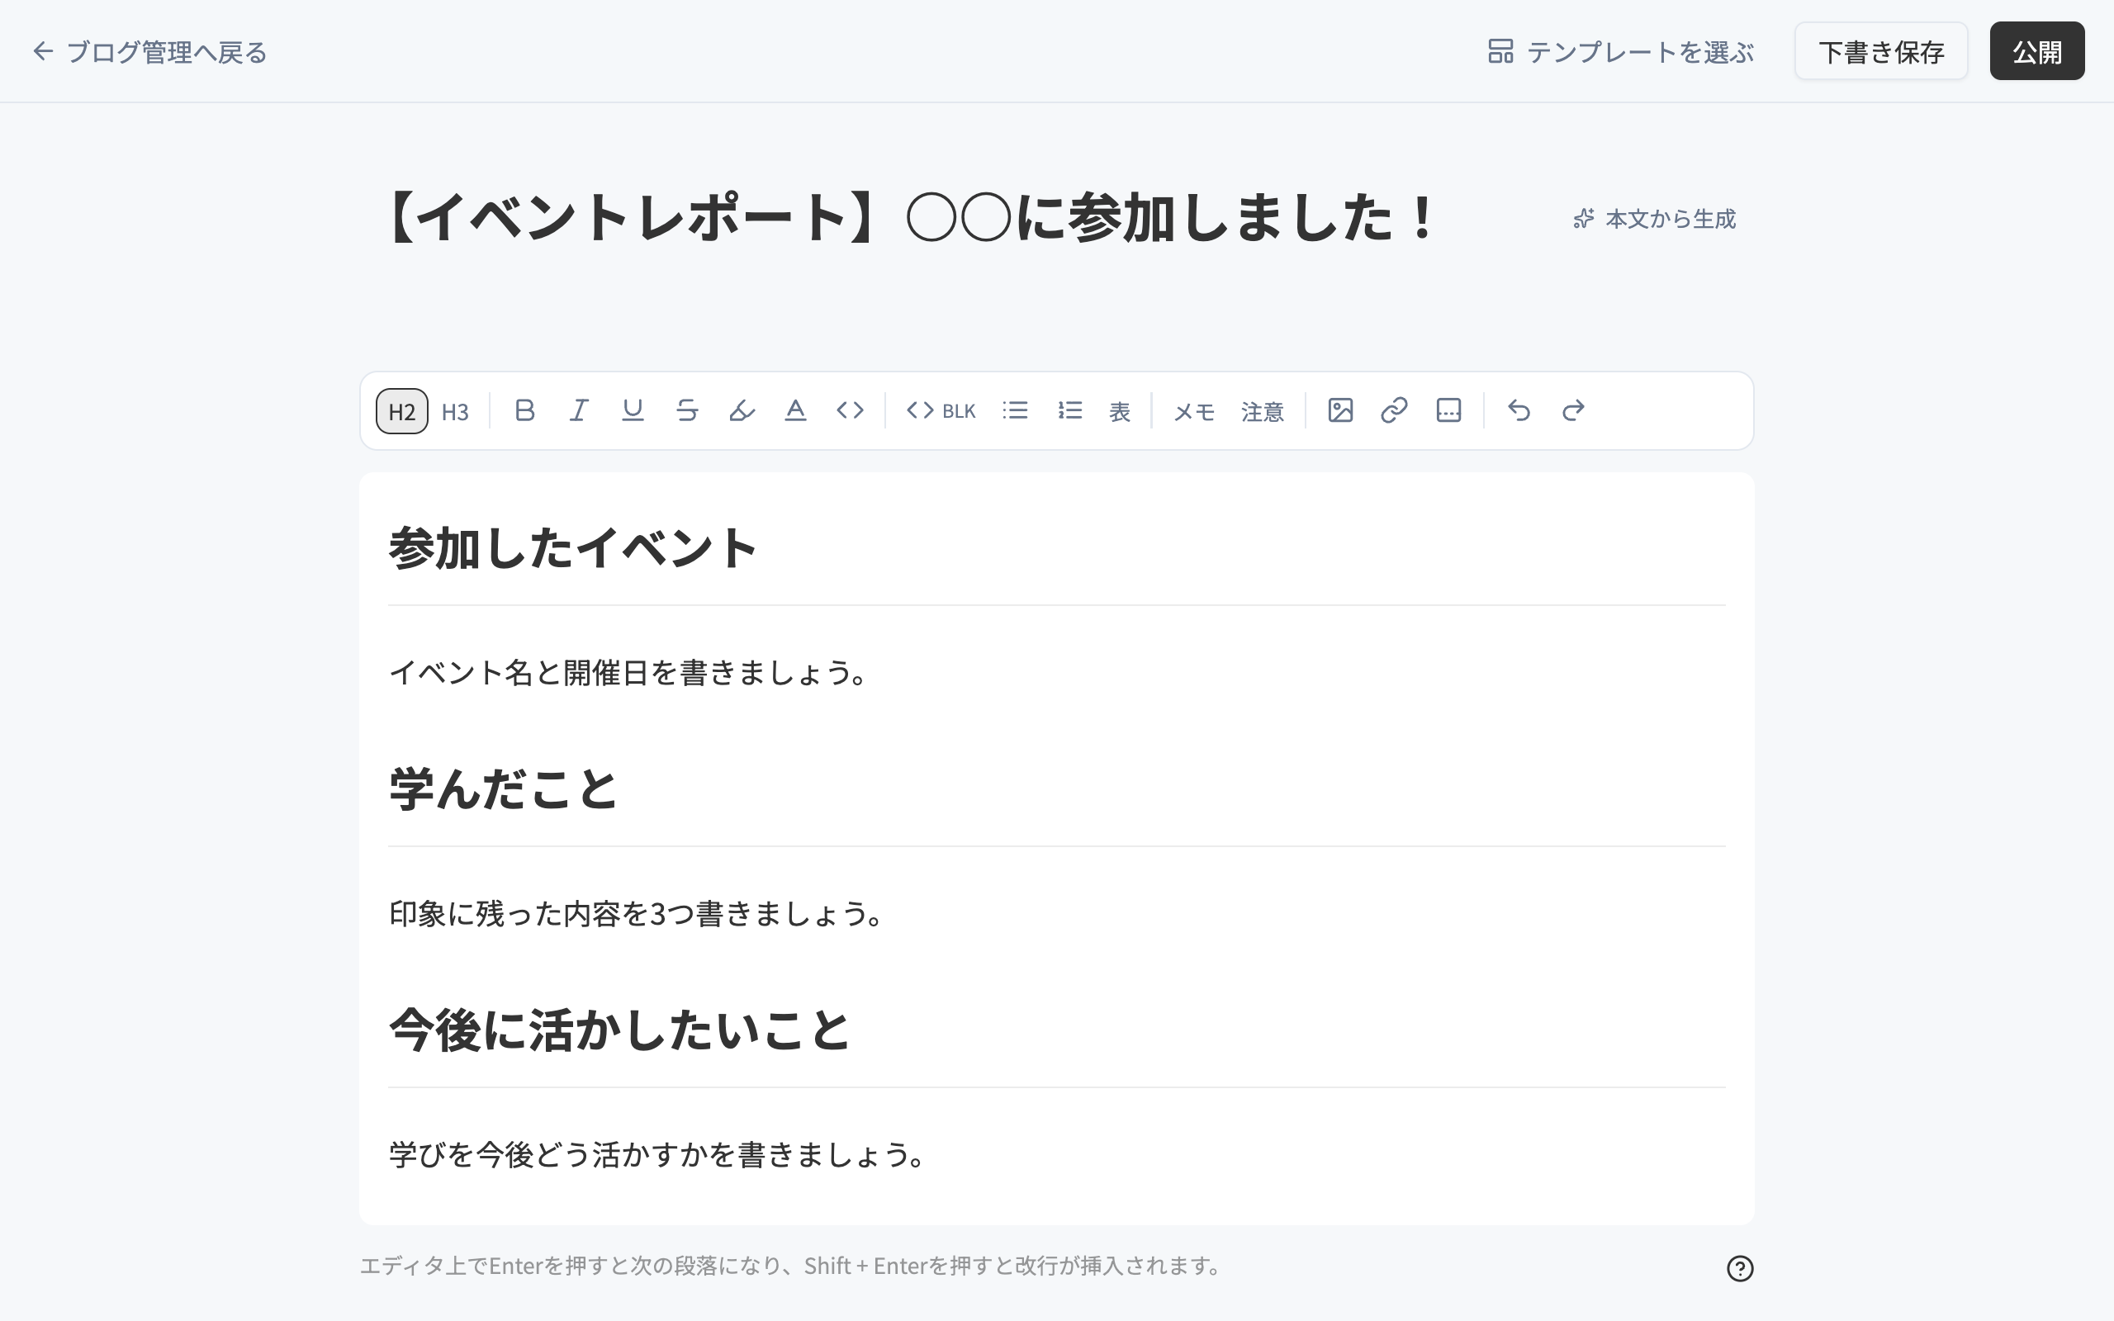Open テンプレートを選ぶ template chooser
The height and width of the screenshot is (1321, 2114).
coord(1620,52)
